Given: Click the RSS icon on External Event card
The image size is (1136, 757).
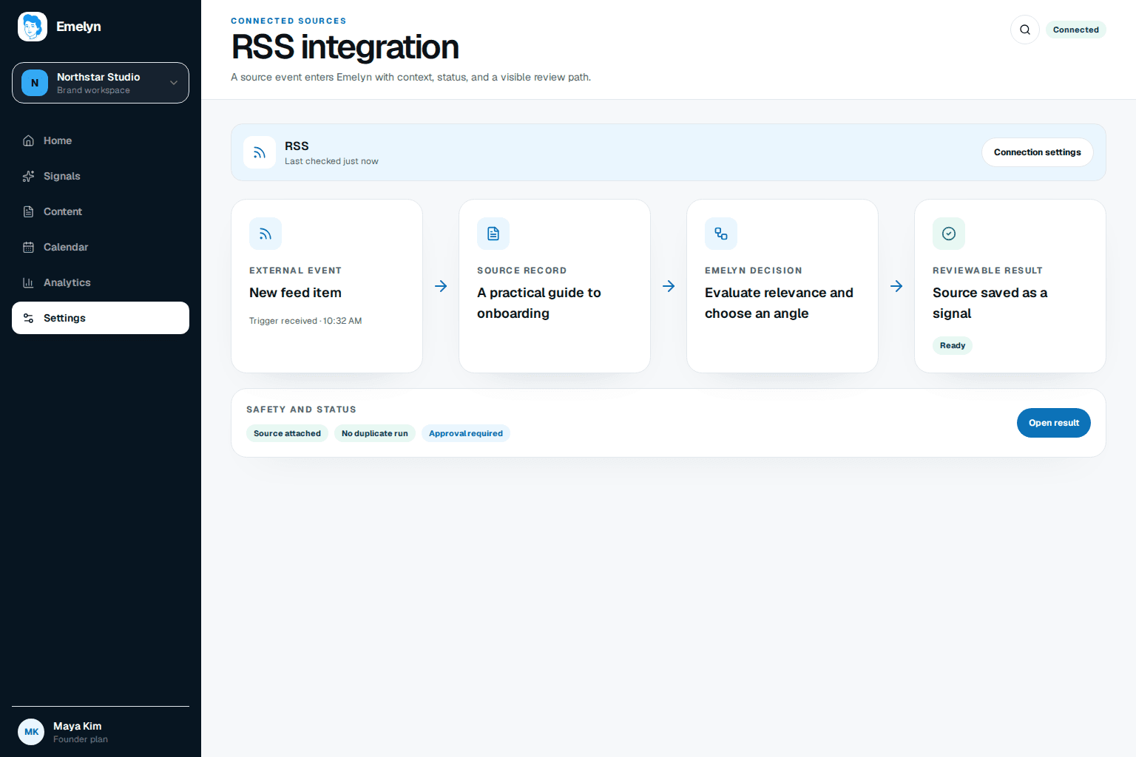Looking at the screenshot, I should (x=266, y=234).
